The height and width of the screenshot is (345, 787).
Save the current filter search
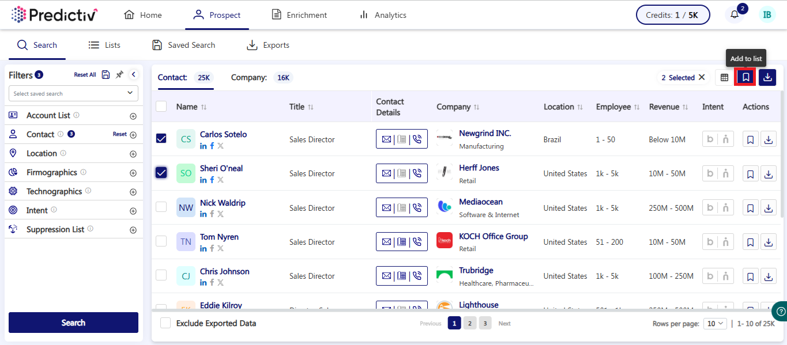pyautogui.click(x=106, y=75)
